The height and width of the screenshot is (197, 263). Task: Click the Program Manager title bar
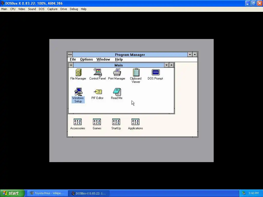click(x=130, y=55)
